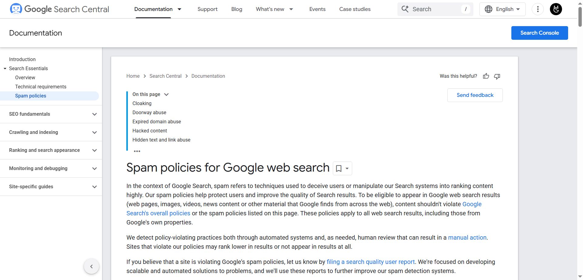Click the search sparkle magnifier icon
Screen dimensions: 583x280
(x=405, y=9)
